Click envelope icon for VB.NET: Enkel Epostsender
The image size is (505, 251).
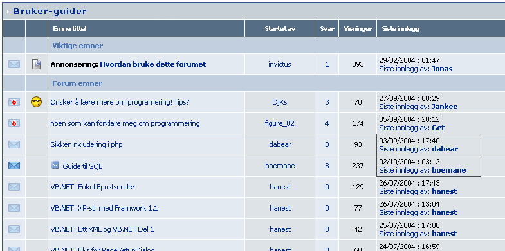pyautogui.click(x=14, y=187)
